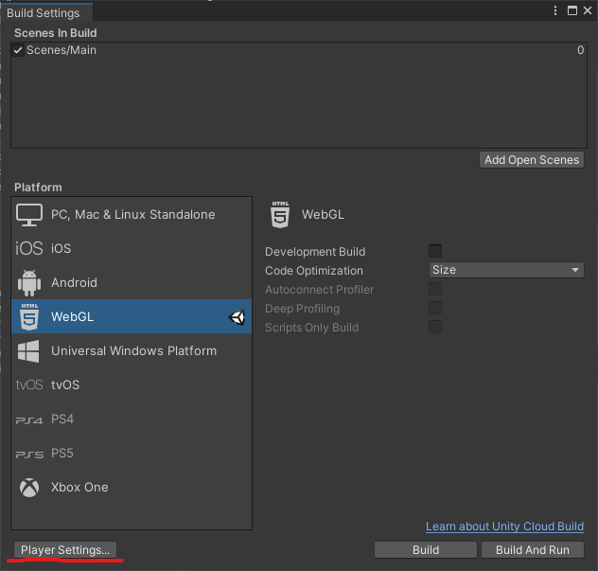This screenshot has height=571, width=598.
Task: Click the Xbox One logo icon
Action: 29,488
